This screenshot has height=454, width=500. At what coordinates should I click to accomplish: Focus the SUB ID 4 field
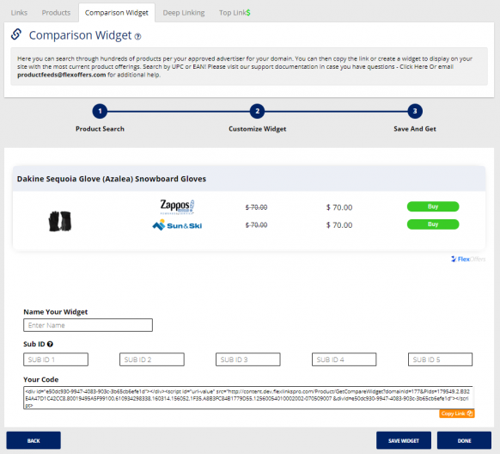coord(344,359)
